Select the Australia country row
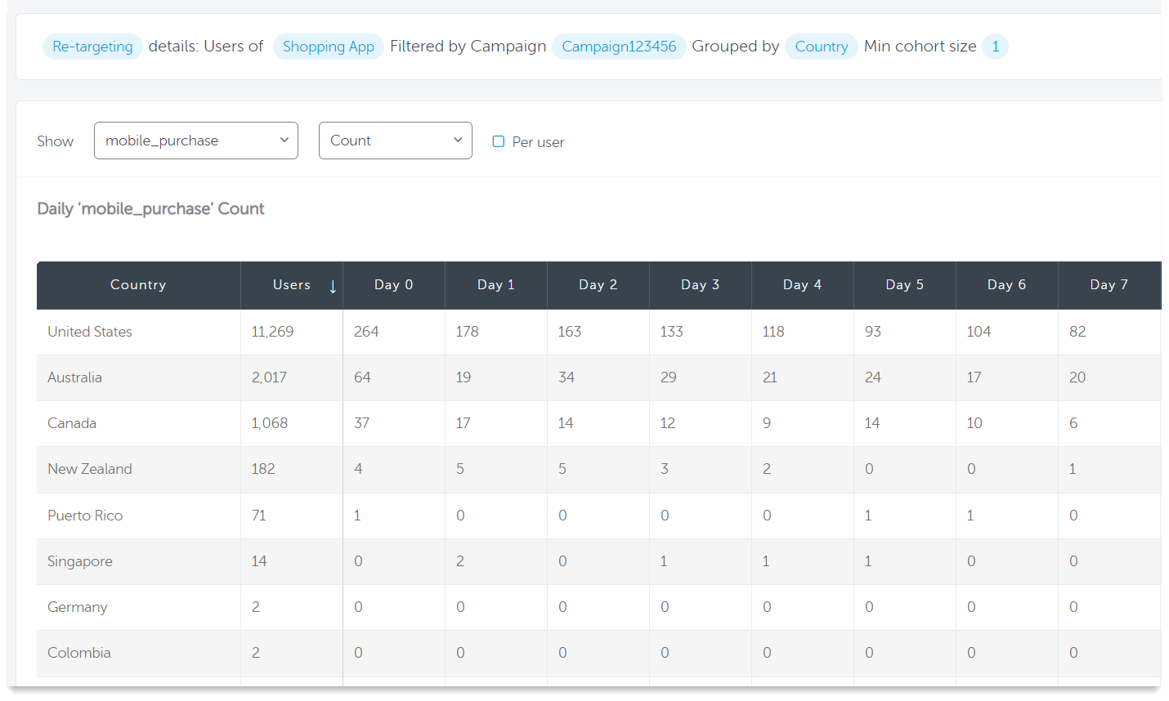1169x701 pixels. (74, 377)
